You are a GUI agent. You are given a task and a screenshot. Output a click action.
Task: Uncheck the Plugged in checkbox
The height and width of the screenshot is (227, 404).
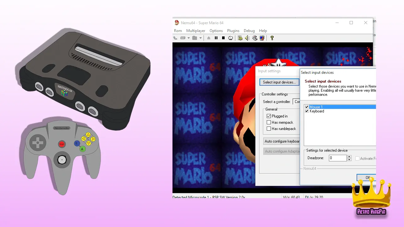point(269,116)
